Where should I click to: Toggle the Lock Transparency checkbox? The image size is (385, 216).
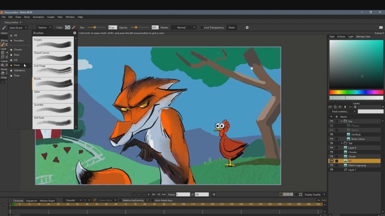click(202, 27)
